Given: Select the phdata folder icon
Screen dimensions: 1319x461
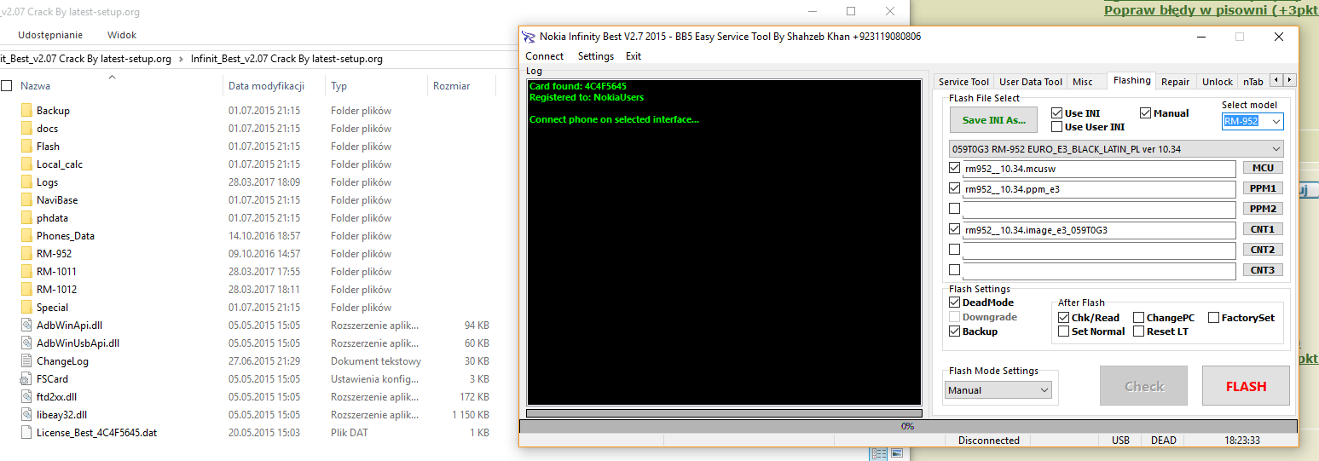Looking at the screenshot, I should 26,217.
